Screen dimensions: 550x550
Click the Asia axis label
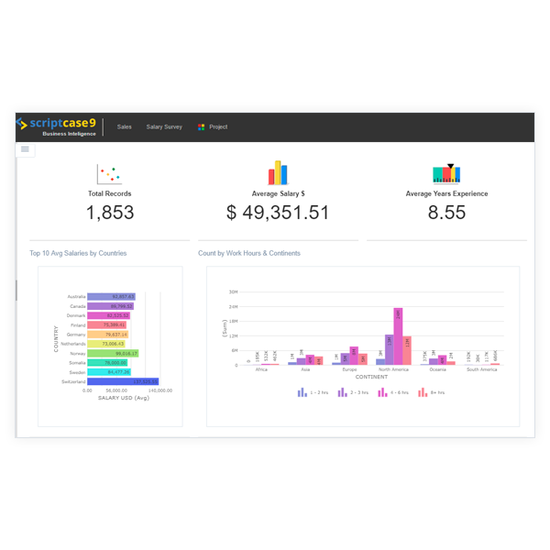coord(305,369)
